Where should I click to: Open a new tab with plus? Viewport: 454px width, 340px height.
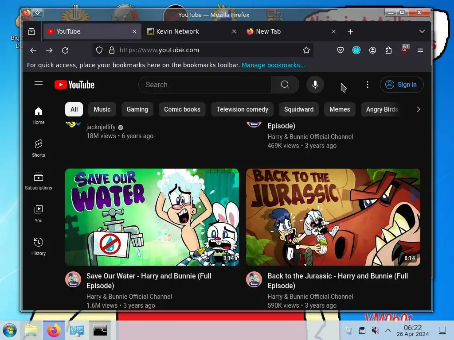point(350,31)
